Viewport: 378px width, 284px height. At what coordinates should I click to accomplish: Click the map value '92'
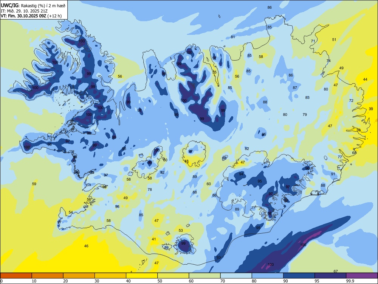click(162, 172)
